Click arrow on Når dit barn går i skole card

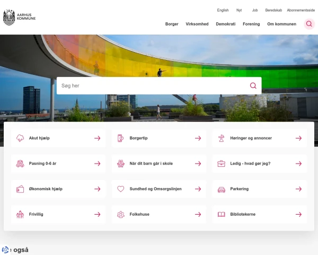coord(198,164)
